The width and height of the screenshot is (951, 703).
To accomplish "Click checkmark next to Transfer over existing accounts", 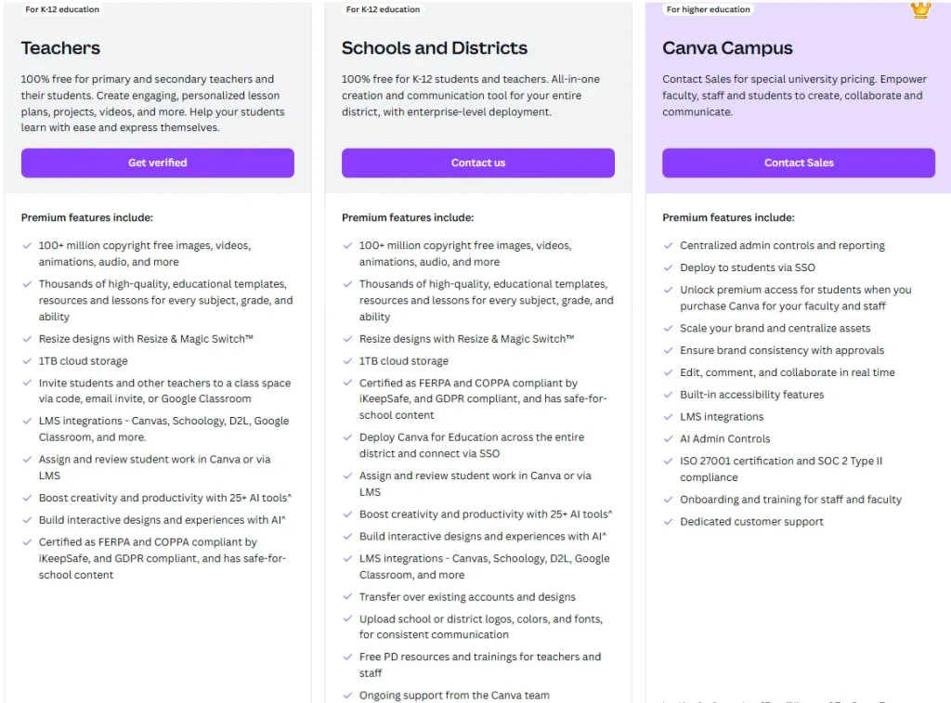I will tap(347, 597).
